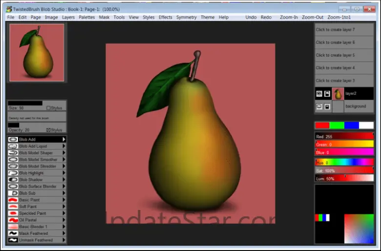Enable the Size Stylus checkbox
The image size is (381, 251).
pyautogui.click(x=48, y=108)
